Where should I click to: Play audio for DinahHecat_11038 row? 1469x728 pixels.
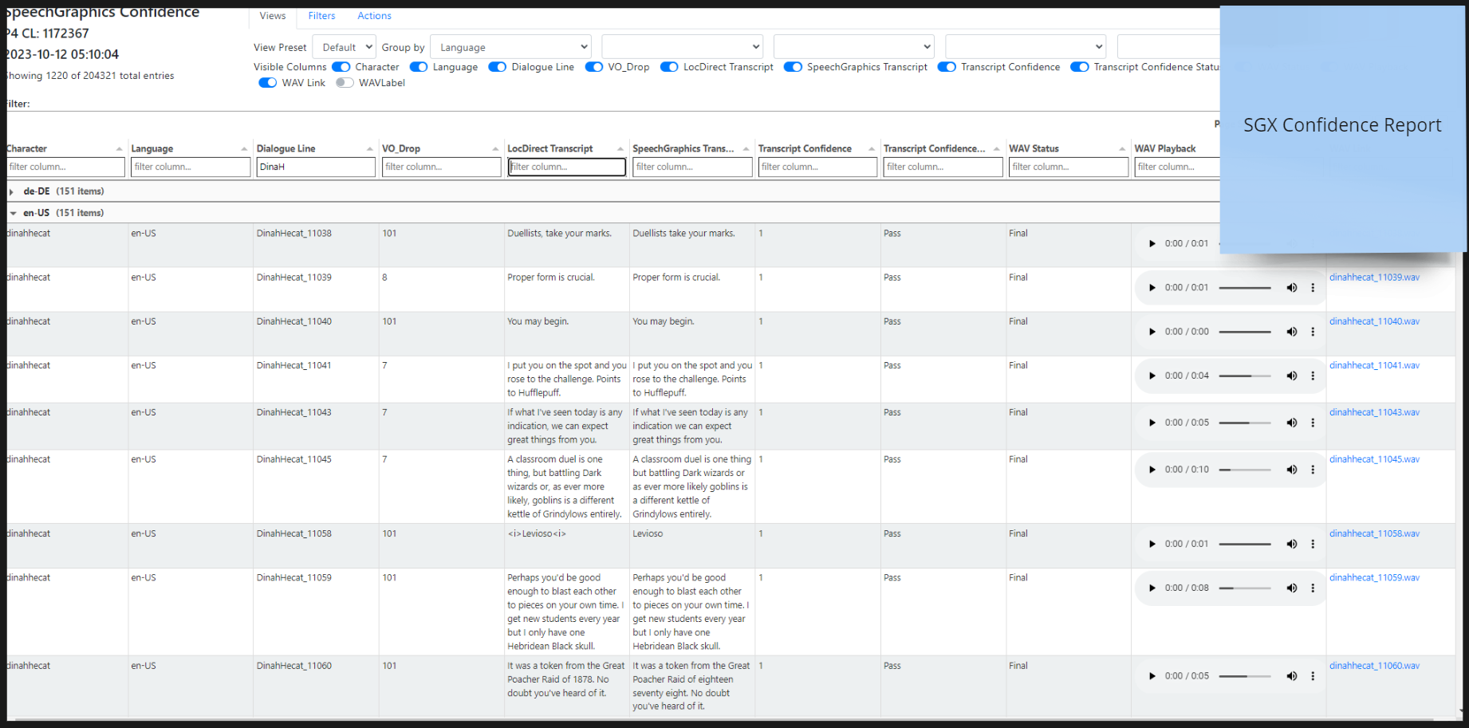(1152, 244)
